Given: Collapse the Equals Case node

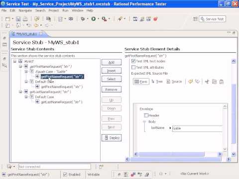Looking at the screenshot, I should 26,72.
